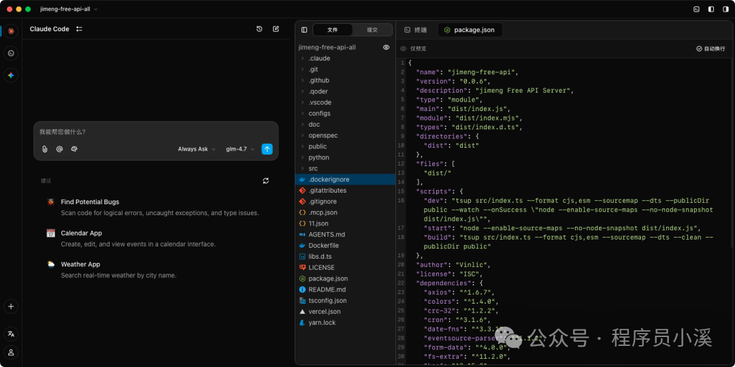Refresh the suggestions list

tap(266, 180)
